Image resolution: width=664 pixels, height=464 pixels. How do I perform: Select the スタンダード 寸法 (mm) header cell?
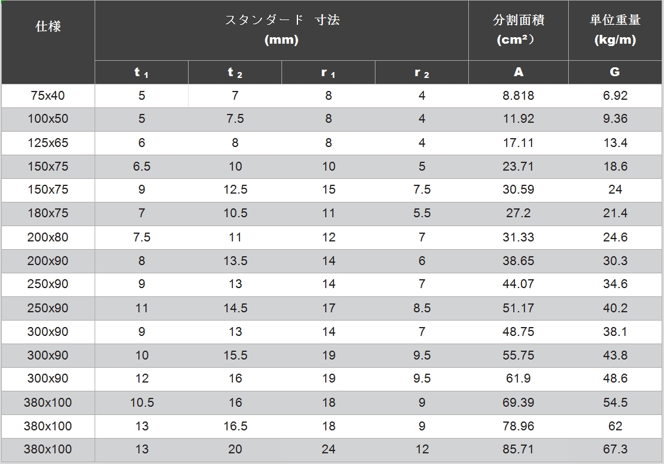(x=281, y=30)
